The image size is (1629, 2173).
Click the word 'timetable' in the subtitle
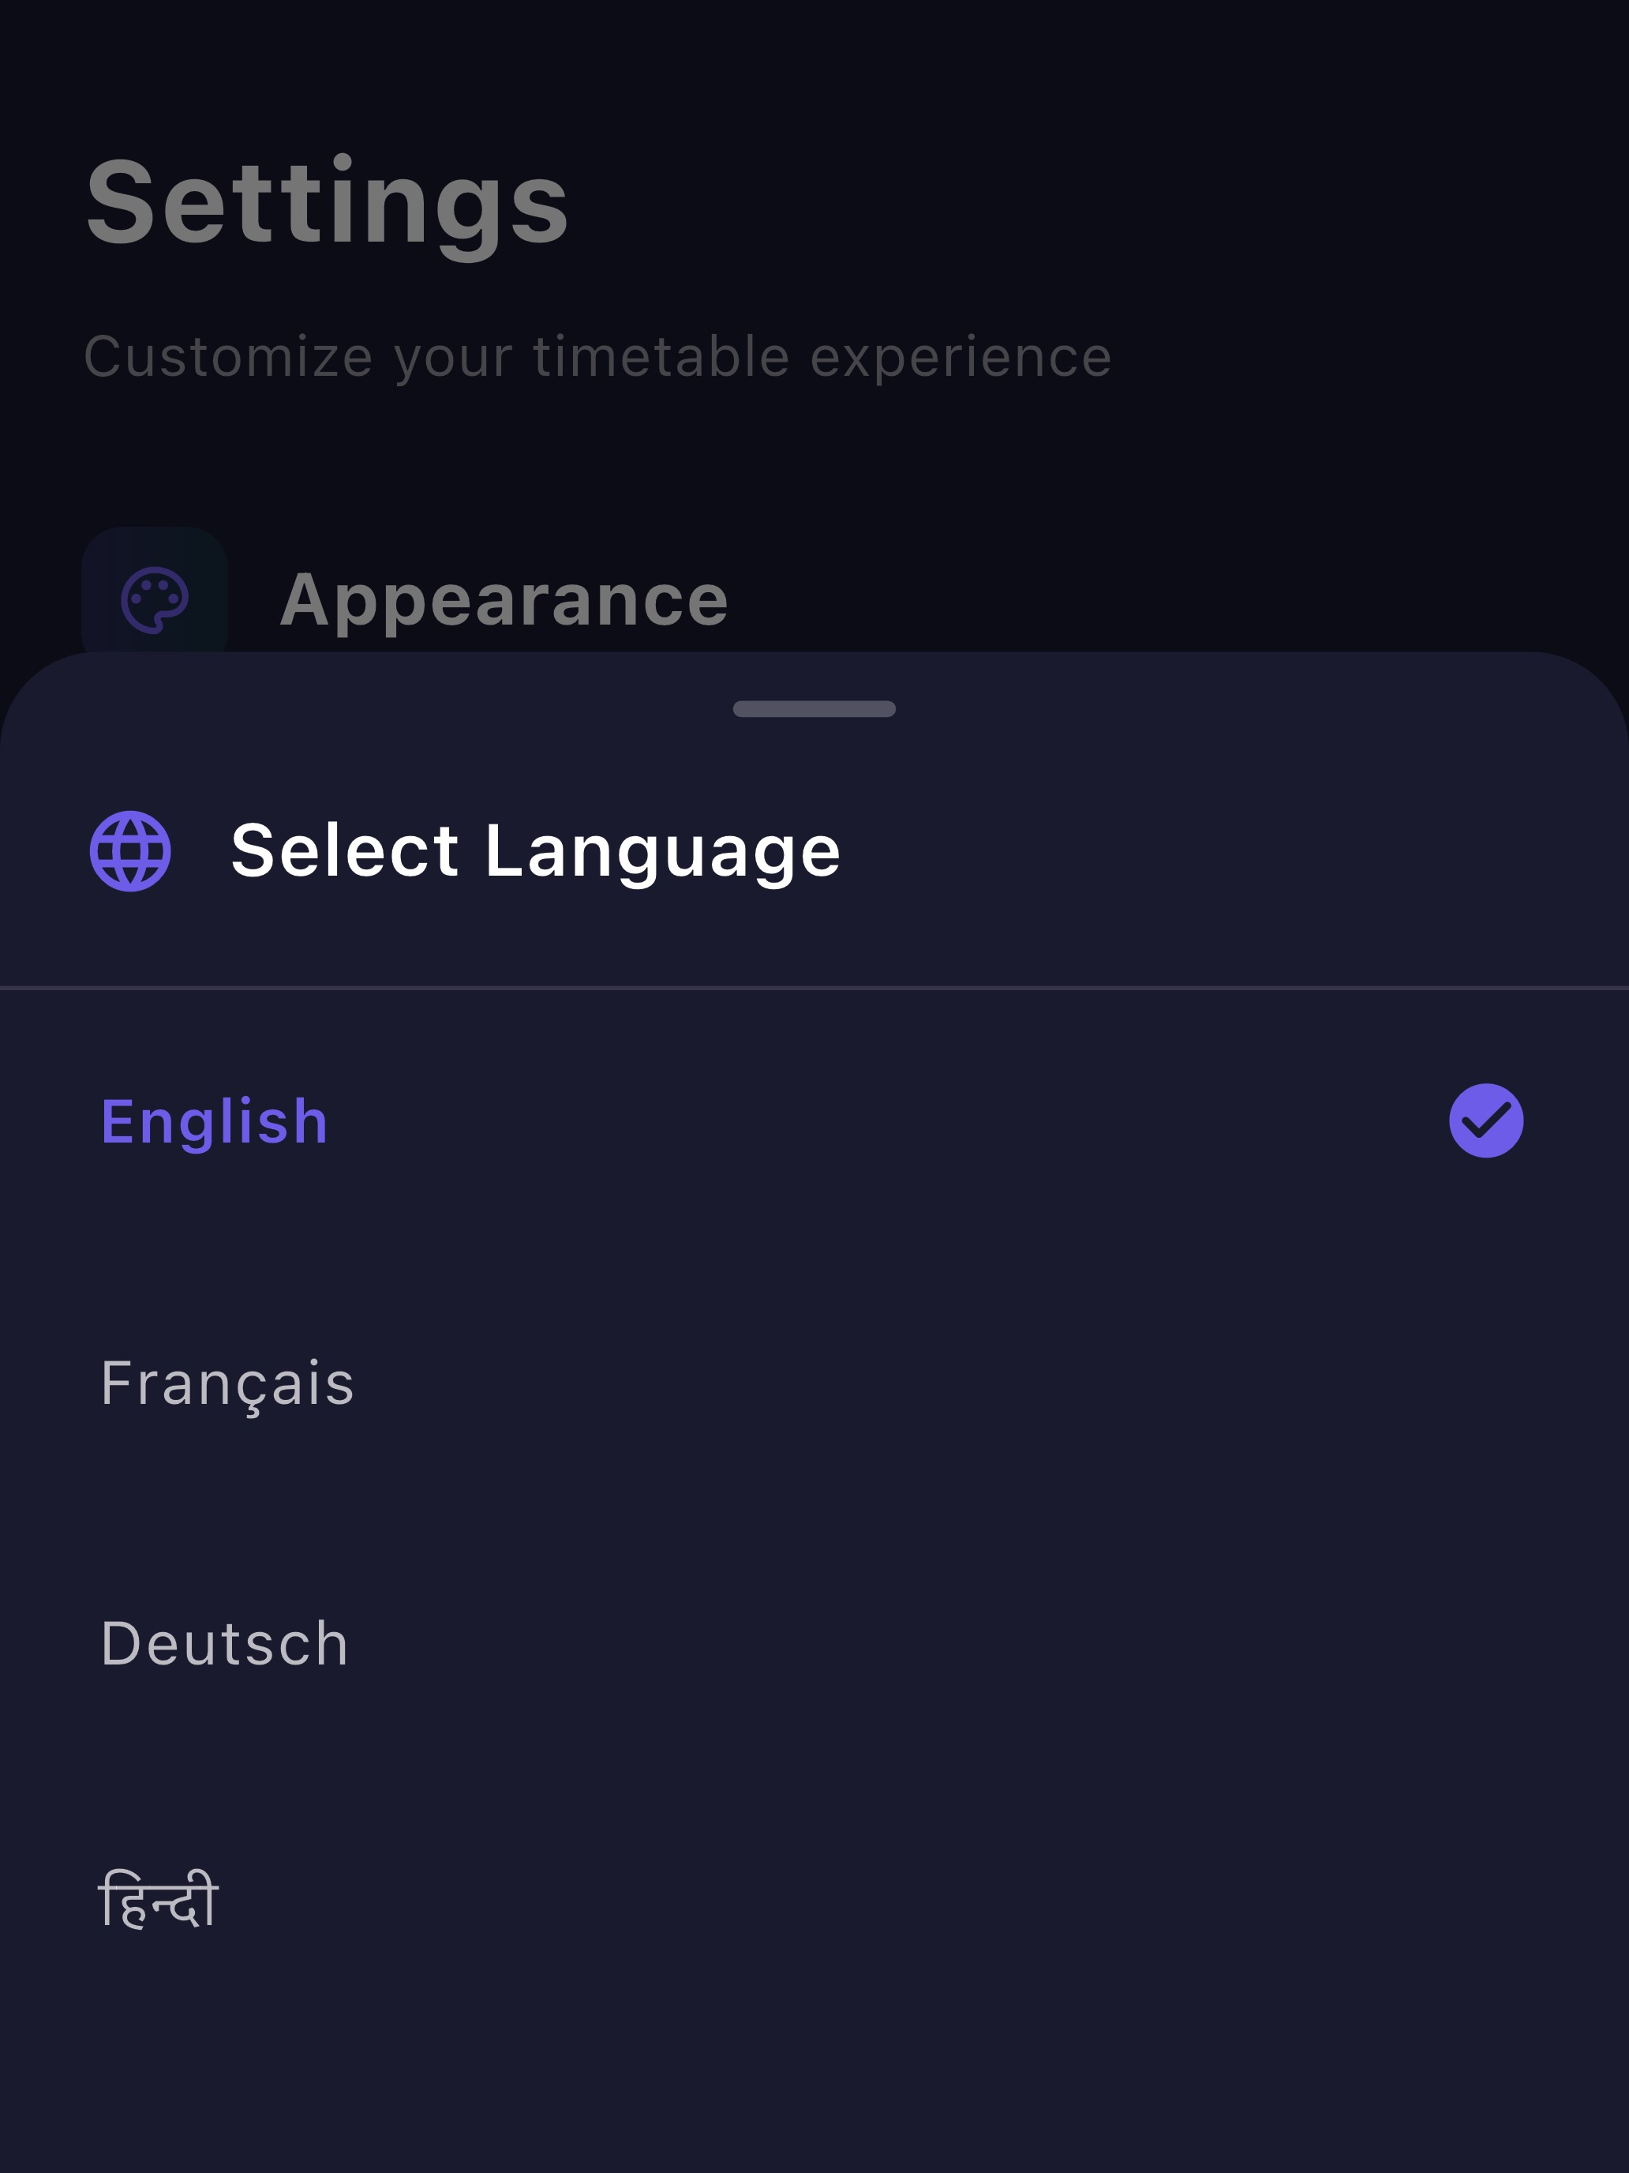tap(661, 355)
